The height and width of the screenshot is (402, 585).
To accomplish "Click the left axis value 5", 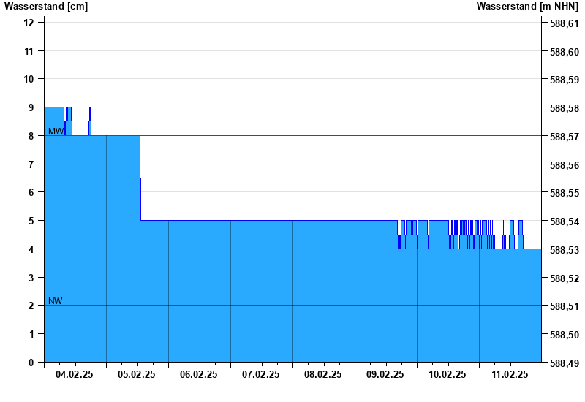I will 31,221.
